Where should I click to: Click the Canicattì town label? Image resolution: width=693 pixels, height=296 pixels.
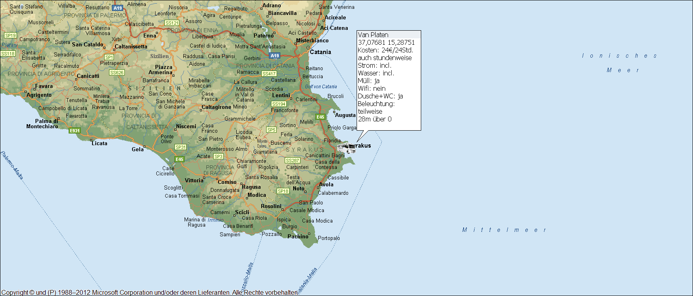[x=88, y=76]
